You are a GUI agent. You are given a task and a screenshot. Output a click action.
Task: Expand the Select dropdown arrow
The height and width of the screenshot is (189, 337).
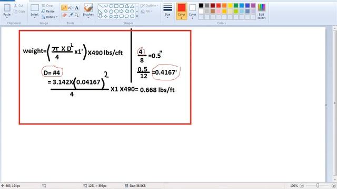coord(34,17)
